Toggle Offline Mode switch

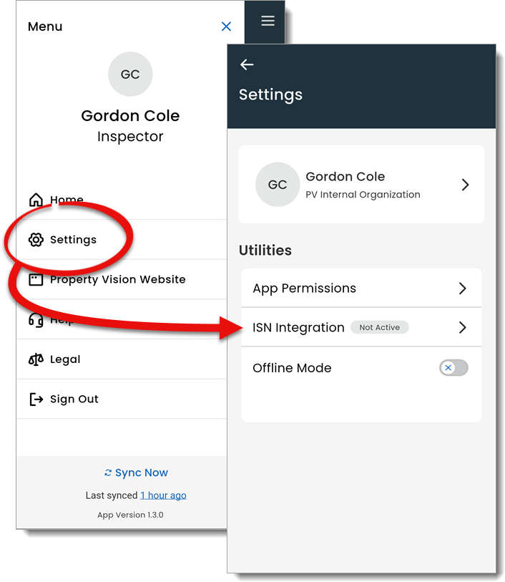453,368
